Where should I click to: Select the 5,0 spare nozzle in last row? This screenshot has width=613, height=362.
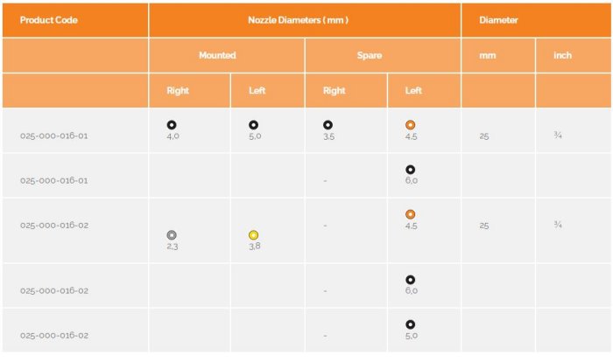pos(410,324)
